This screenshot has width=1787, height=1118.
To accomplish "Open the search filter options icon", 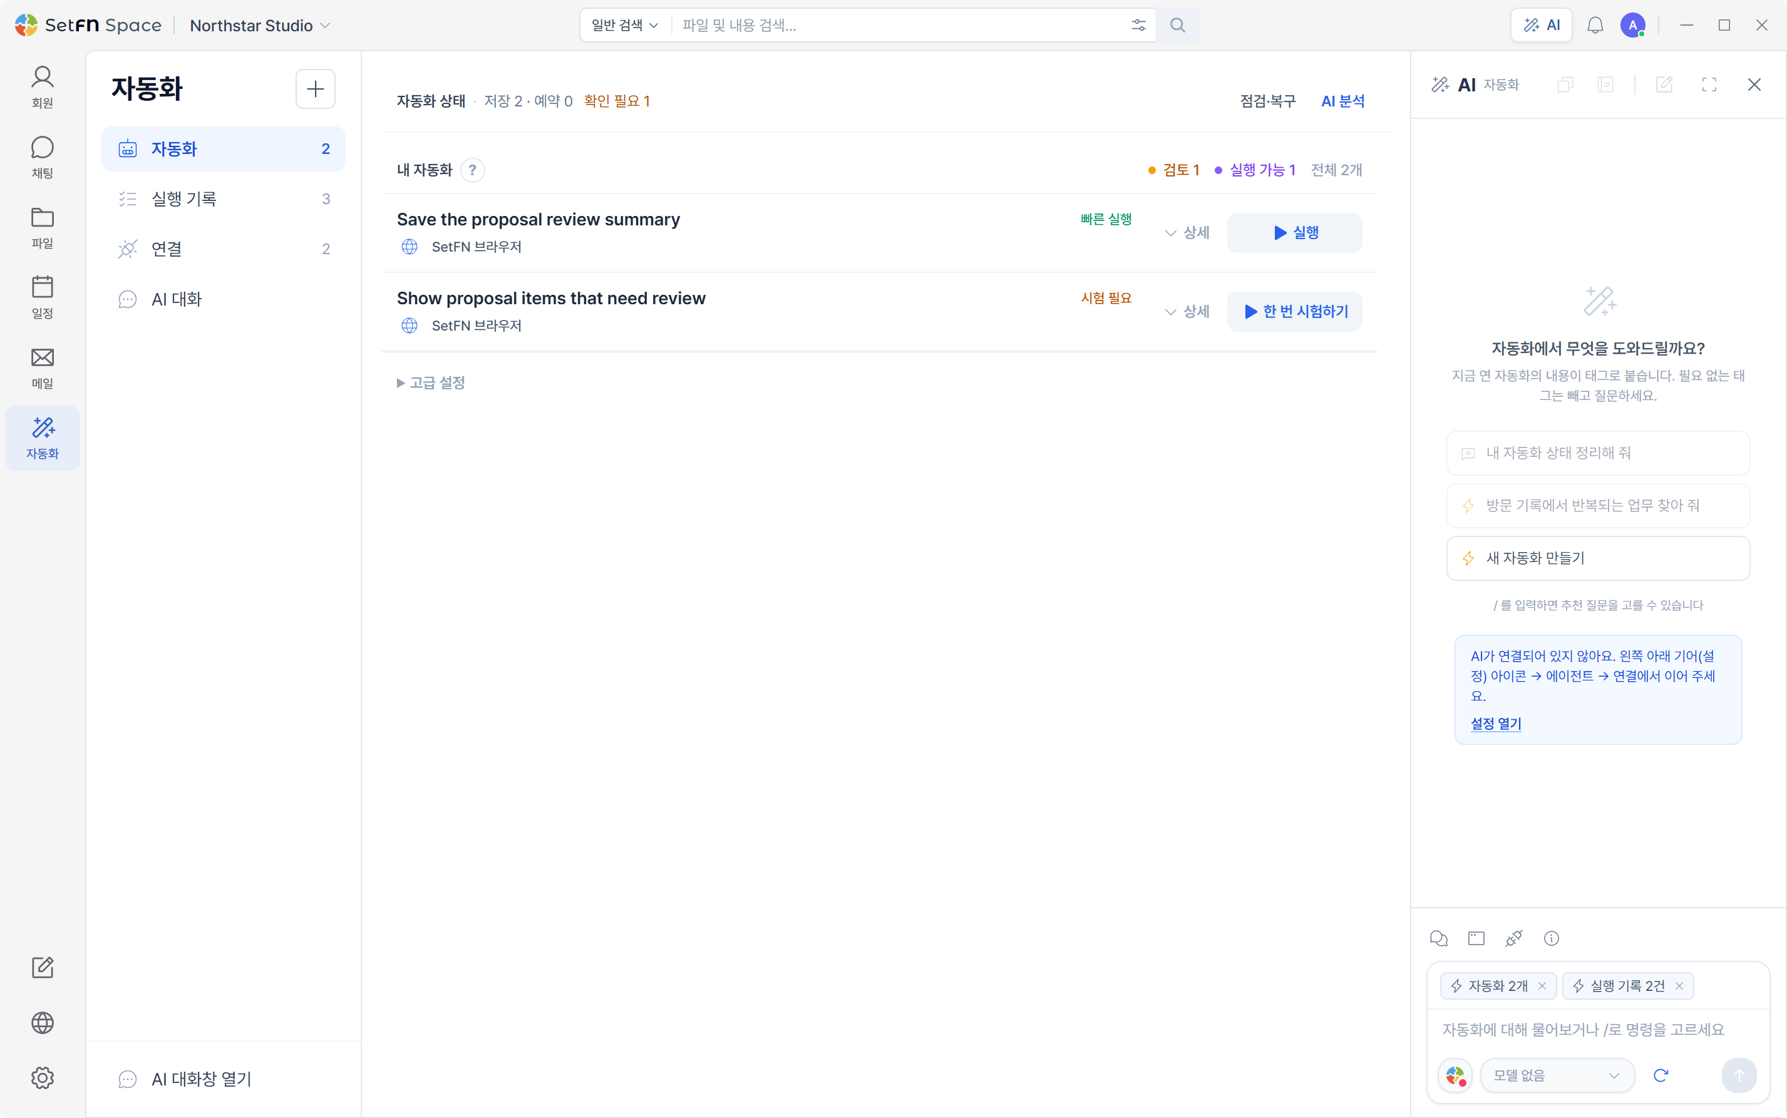I will 1138,25.
